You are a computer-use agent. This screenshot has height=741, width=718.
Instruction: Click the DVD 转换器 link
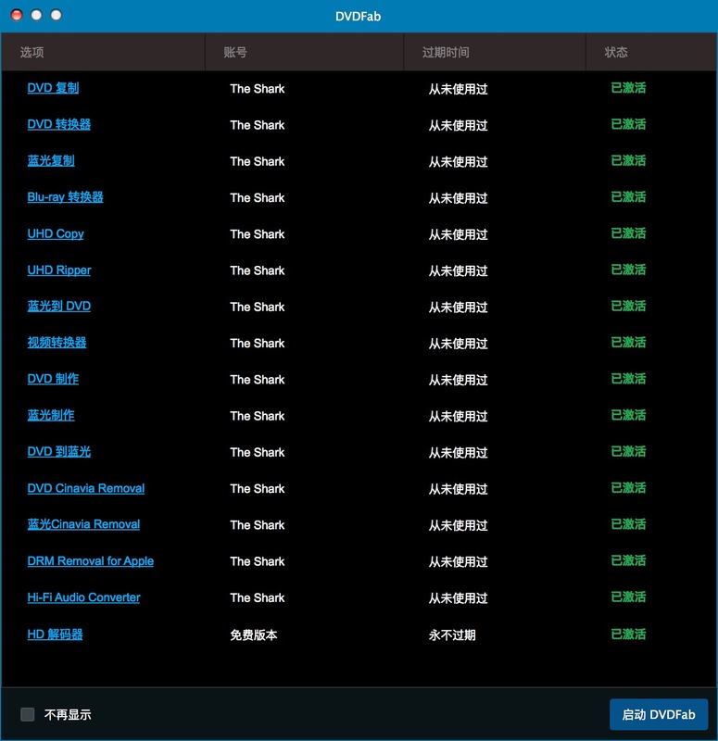(59, 124)
